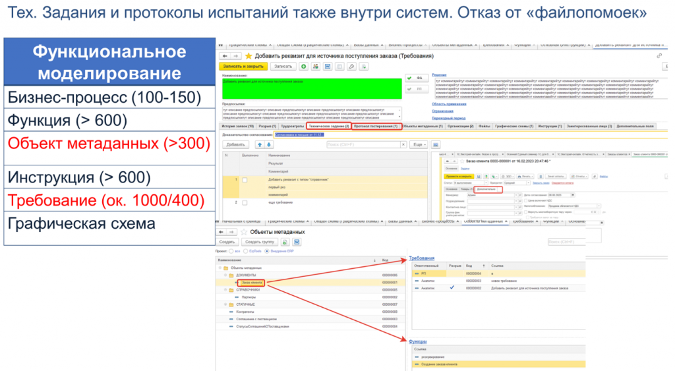The height and width of the screenshot is (371, 675).
Task: Select the 'резервирование' row in Функции
Action: (498, 357)
